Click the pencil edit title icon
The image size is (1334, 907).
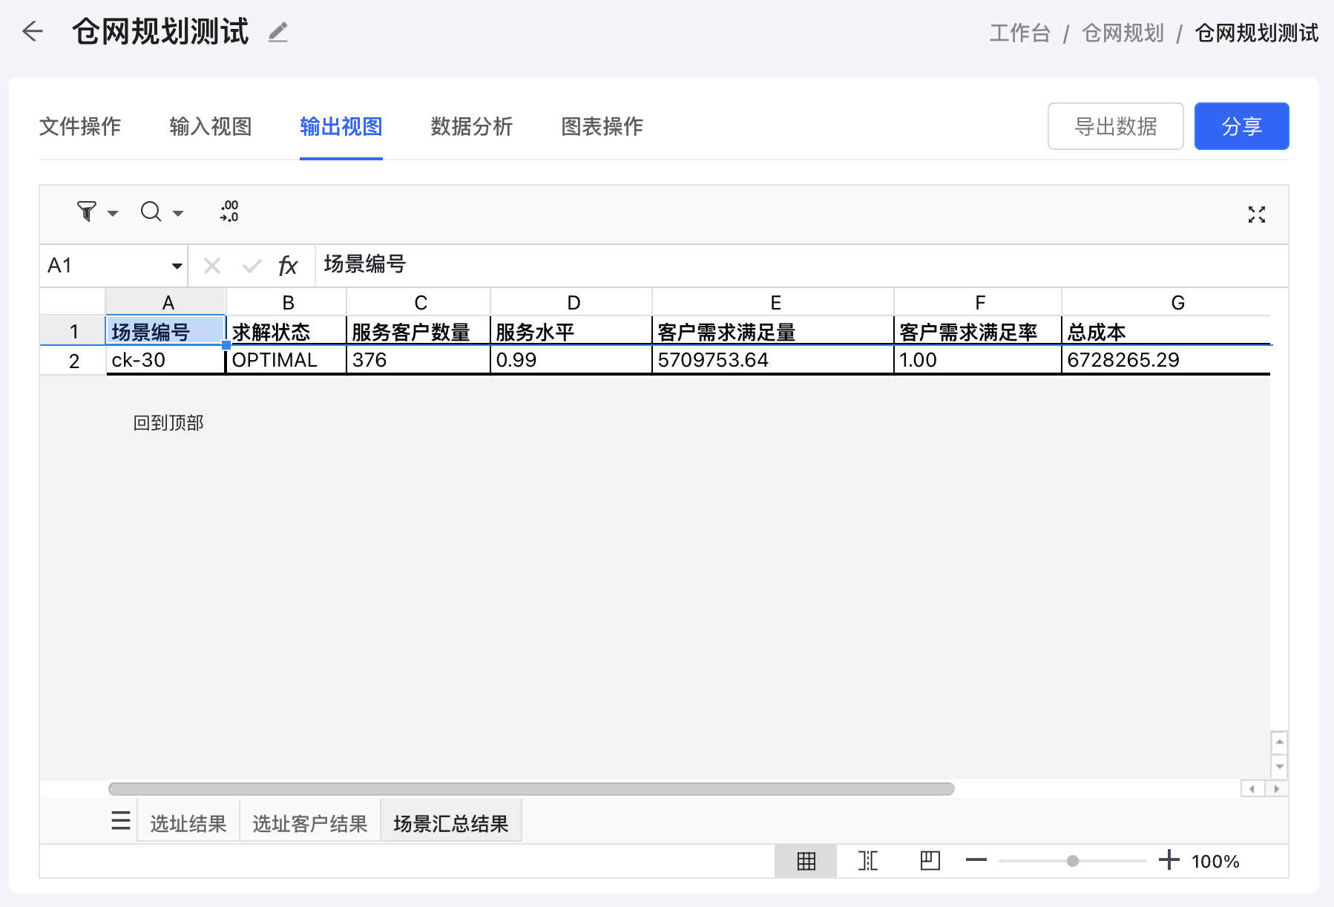pyautogui.click(x=277, y=32)
